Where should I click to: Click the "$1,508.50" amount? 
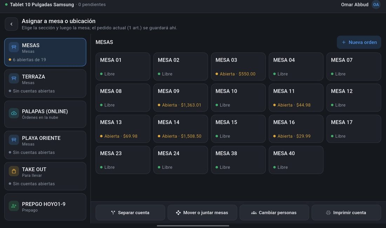[191, 136]
